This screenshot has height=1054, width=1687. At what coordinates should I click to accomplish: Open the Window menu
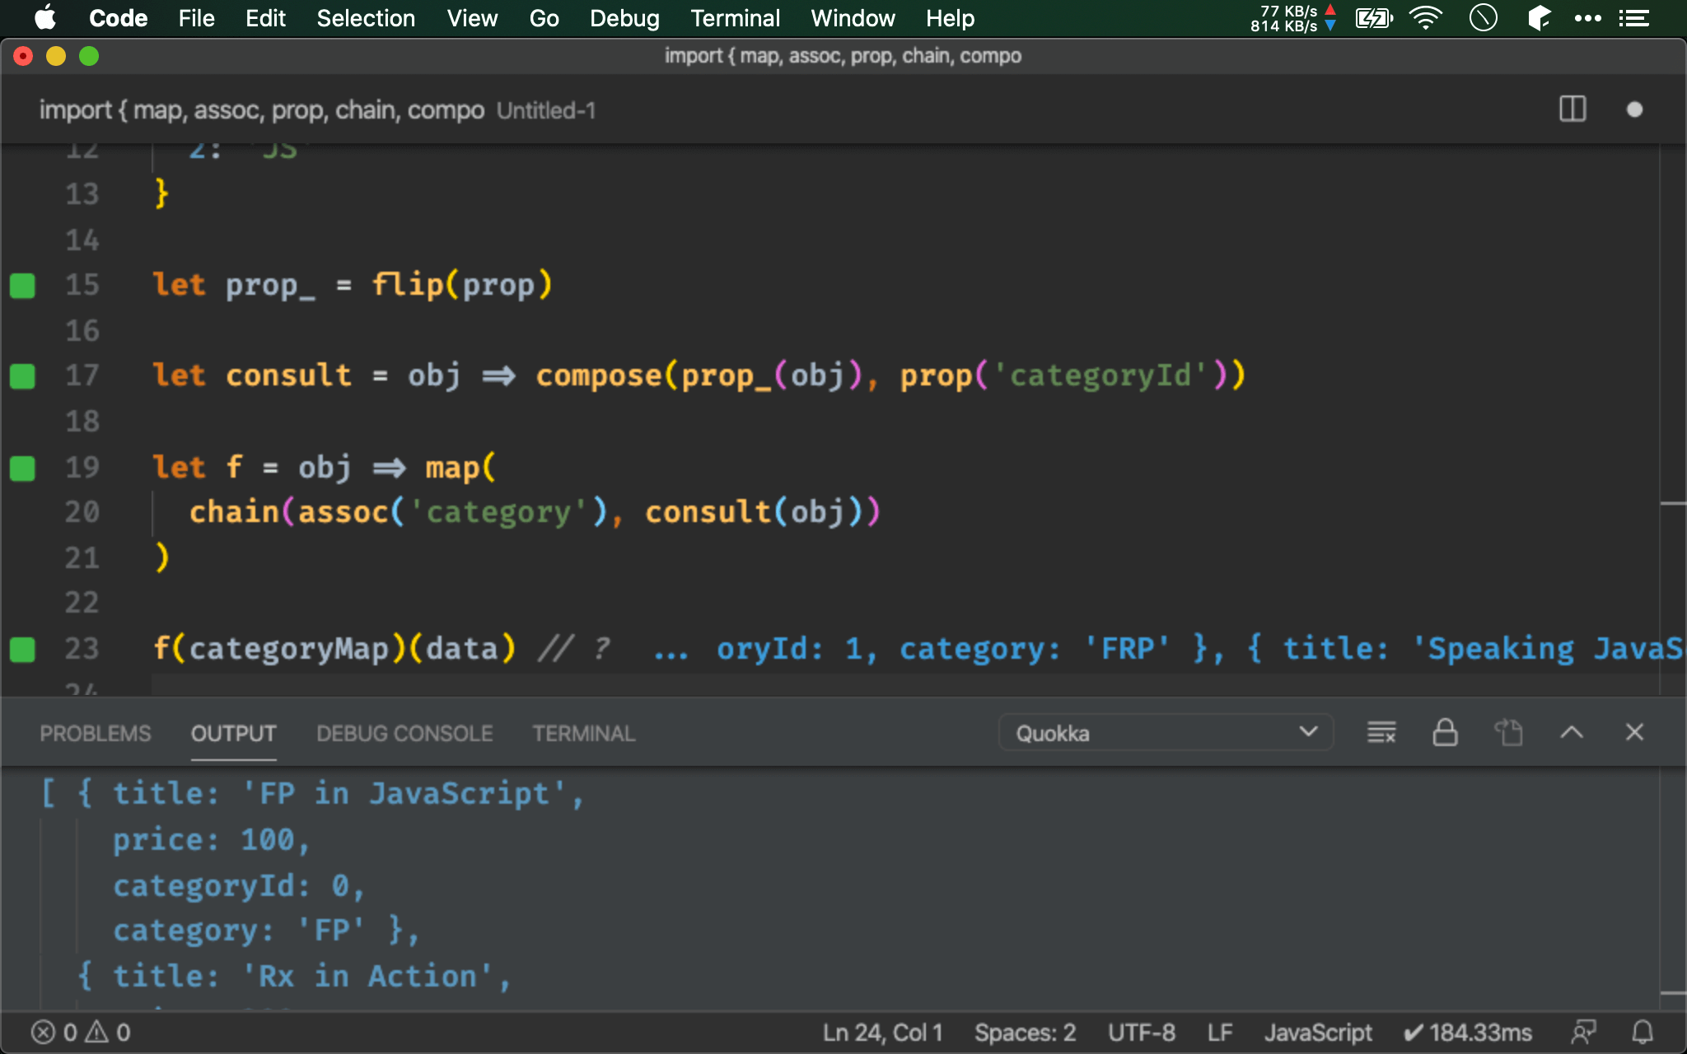tap(853, 18)
